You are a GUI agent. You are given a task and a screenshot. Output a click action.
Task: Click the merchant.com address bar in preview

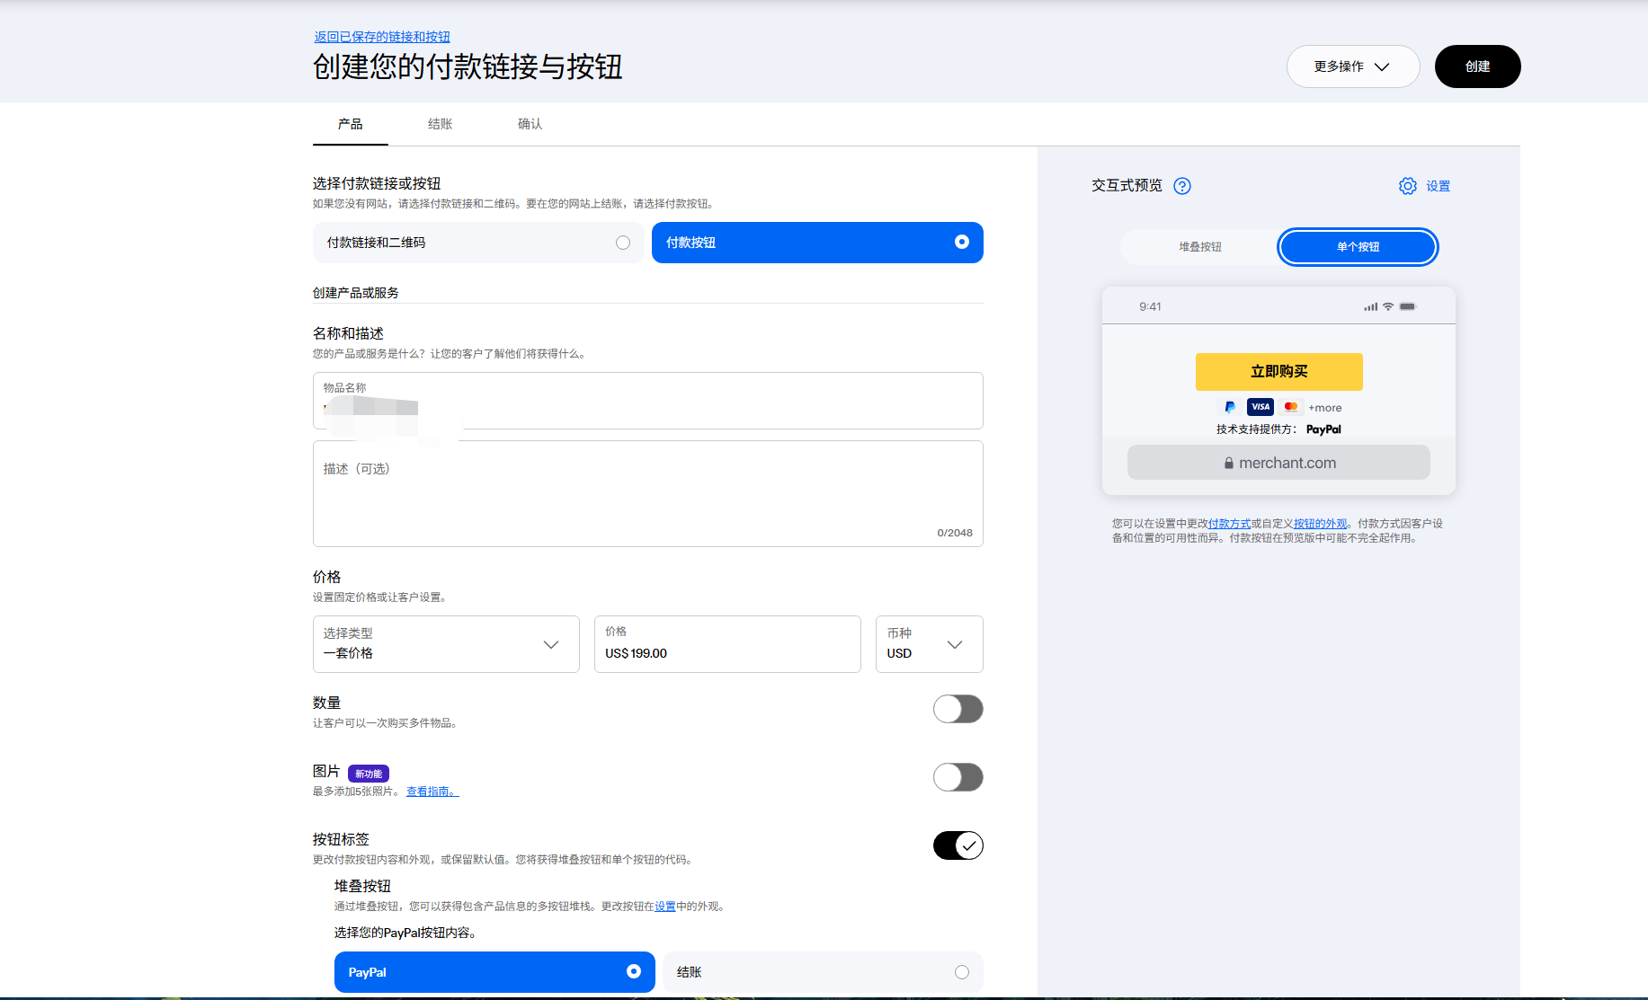pos(1278,463)
